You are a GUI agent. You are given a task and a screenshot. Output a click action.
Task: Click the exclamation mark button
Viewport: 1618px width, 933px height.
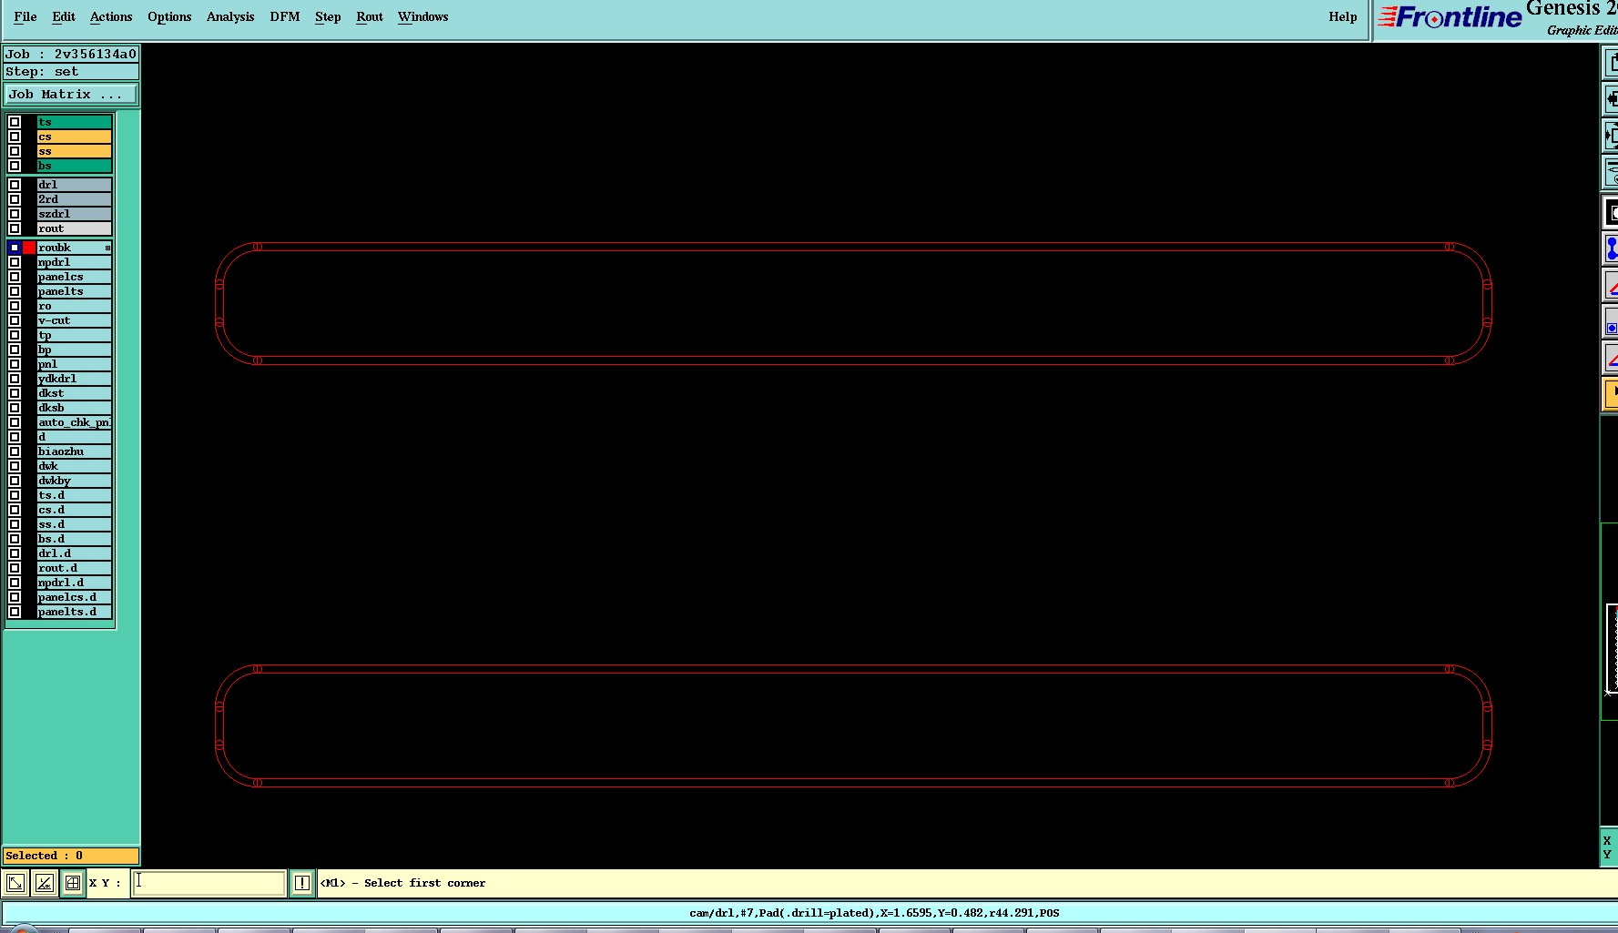click(x=302, y=883)
